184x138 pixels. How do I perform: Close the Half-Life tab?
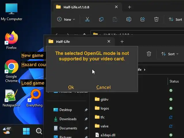coord(109,41)
